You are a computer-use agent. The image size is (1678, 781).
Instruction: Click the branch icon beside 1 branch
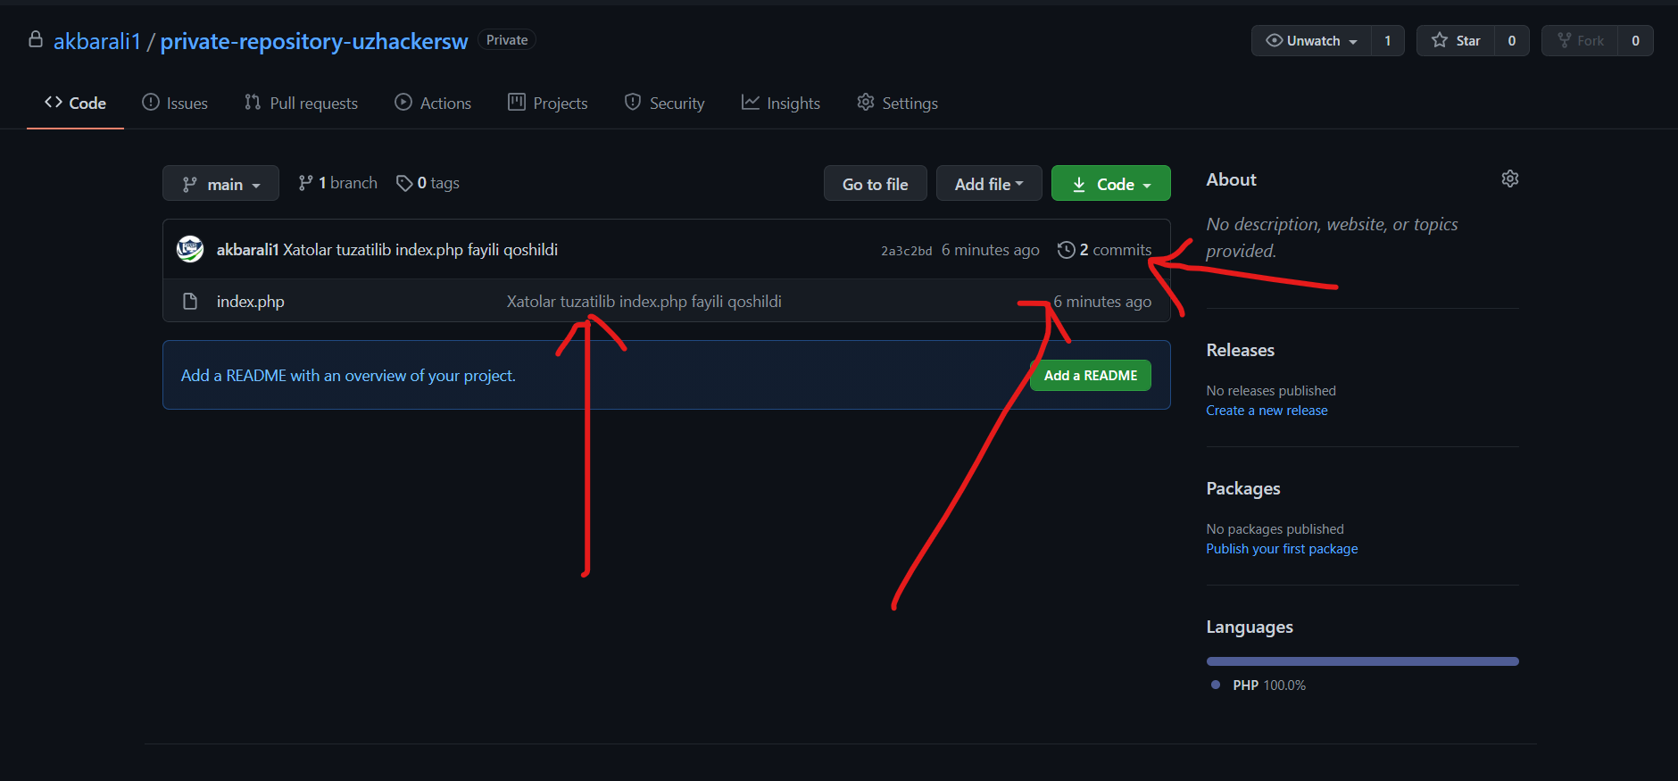(305, 183)
